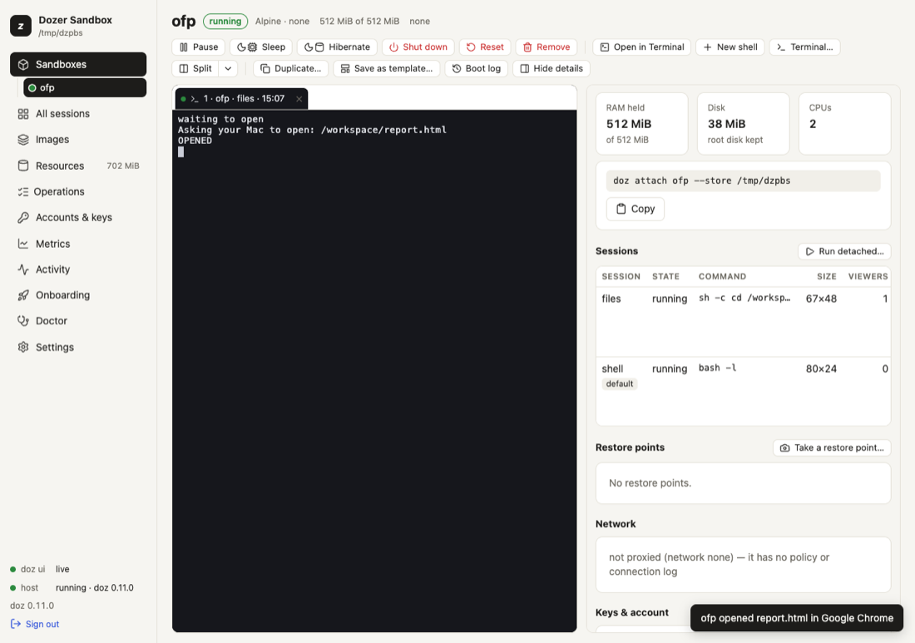Click the SIZE column header
The height and width of the screenshot is (643, 915).
pos(826,276)
